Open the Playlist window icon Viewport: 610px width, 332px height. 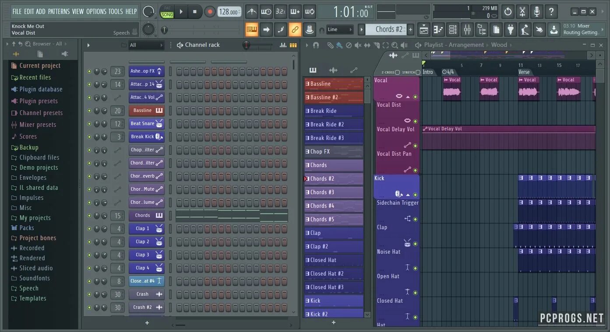click(x=424, y=29)
